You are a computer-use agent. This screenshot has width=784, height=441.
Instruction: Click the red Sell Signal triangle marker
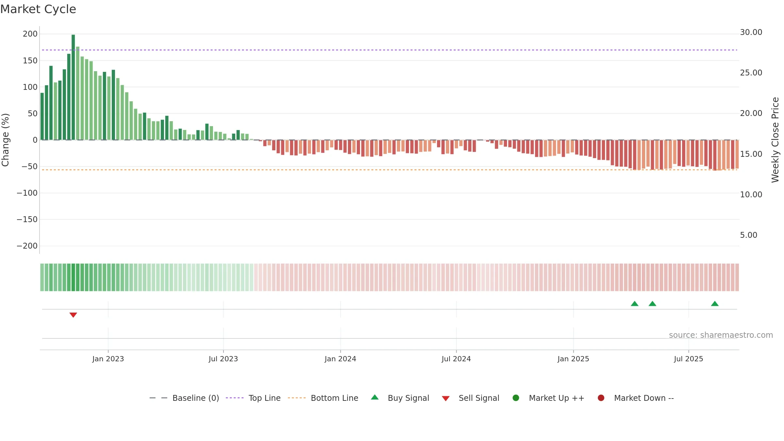coord(73,315)
